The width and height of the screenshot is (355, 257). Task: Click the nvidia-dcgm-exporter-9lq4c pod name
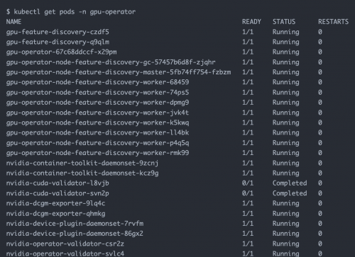point(55,203)
